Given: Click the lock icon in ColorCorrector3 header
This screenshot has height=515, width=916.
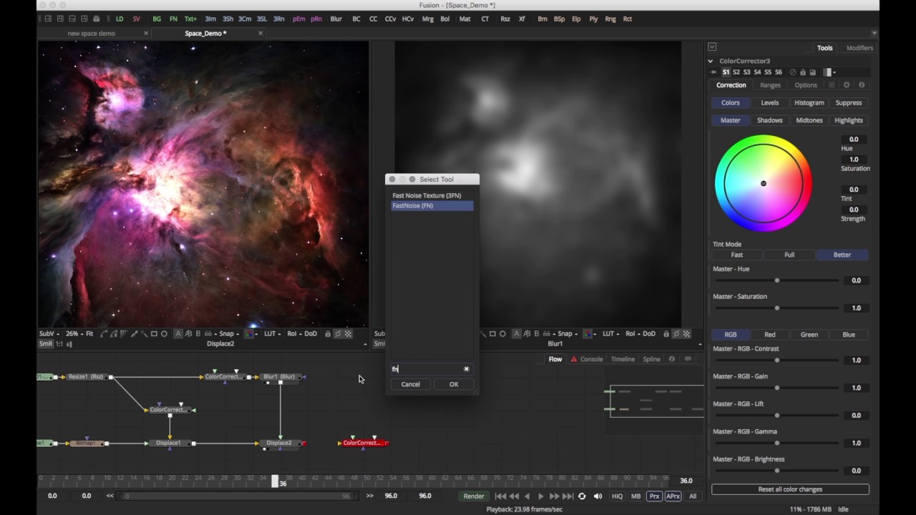Looking at the screenshot, I should click(x=802, y=72).
